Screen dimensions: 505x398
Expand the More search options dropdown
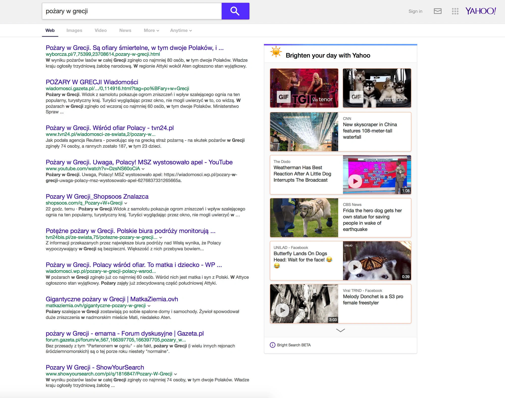tap(151, 31)
